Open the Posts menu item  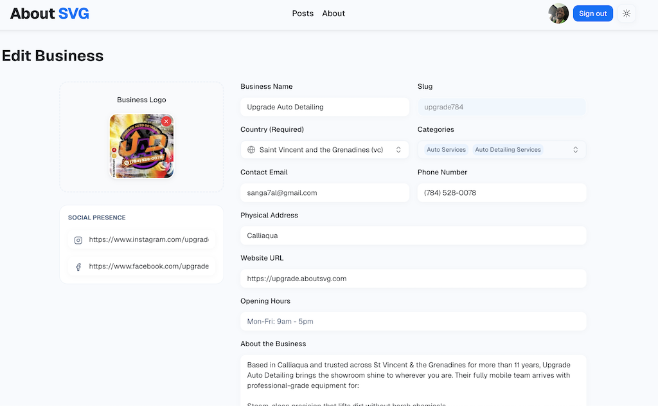[303, 14]
